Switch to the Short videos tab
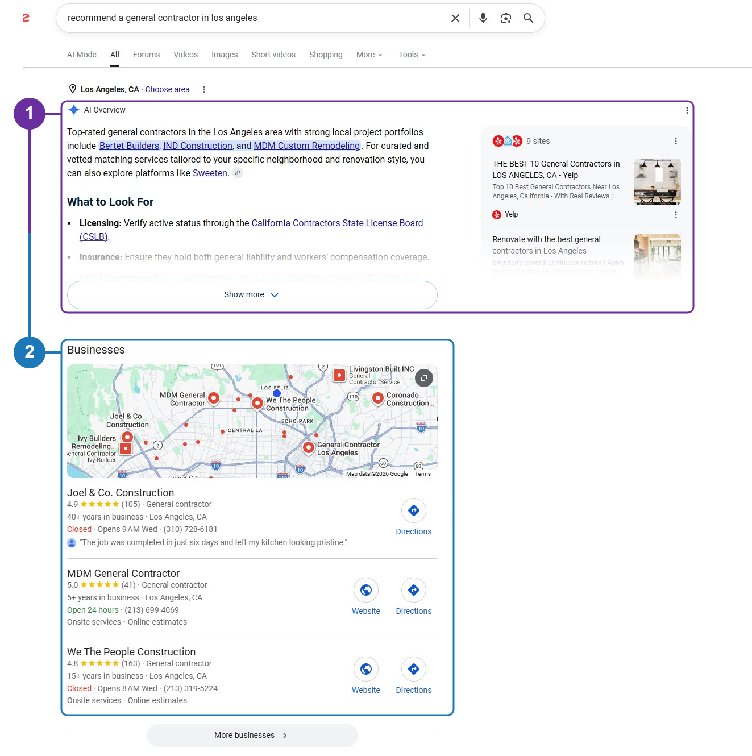Viewport: 752px width, 756px height. point(273,55)
